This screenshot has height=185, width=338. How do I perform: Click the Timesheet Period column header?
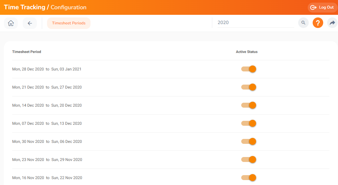27,52
